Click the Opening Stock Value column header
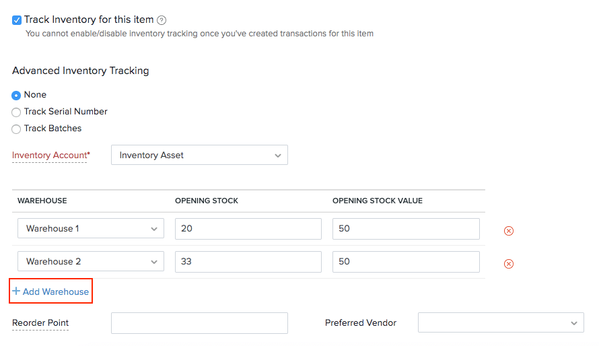The image size is (599, 346). pyautogui.click(x=377, y=201)
